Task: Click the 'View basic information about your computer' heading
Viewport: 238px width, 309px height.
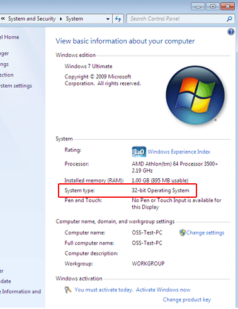Action: tap(125, 41)
